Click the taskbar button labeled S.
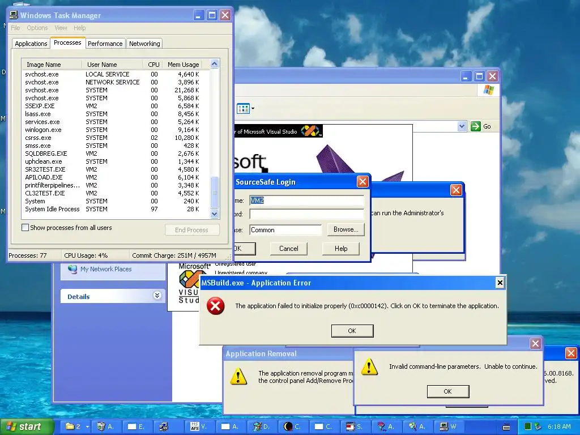 tap(355, 427)
